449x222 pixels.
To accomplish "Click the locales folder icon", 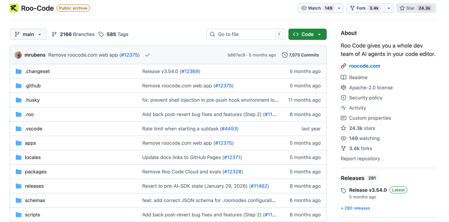I will click(x=19, y=157).
